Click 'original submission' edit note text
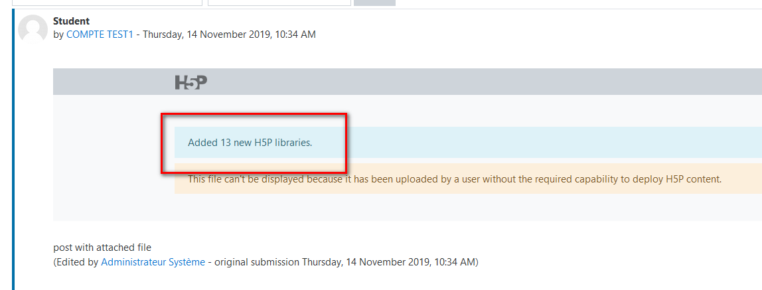Viewport: 762px width, 290px height. 257,262
